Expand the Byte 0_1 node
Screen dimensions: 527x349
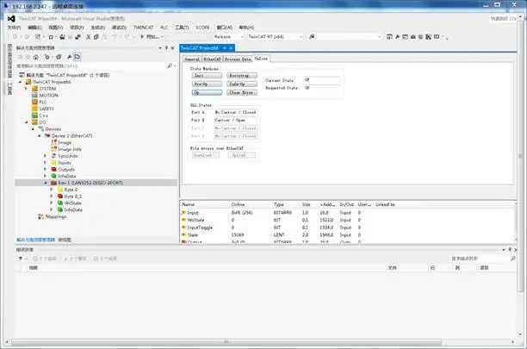coord(52,196)
